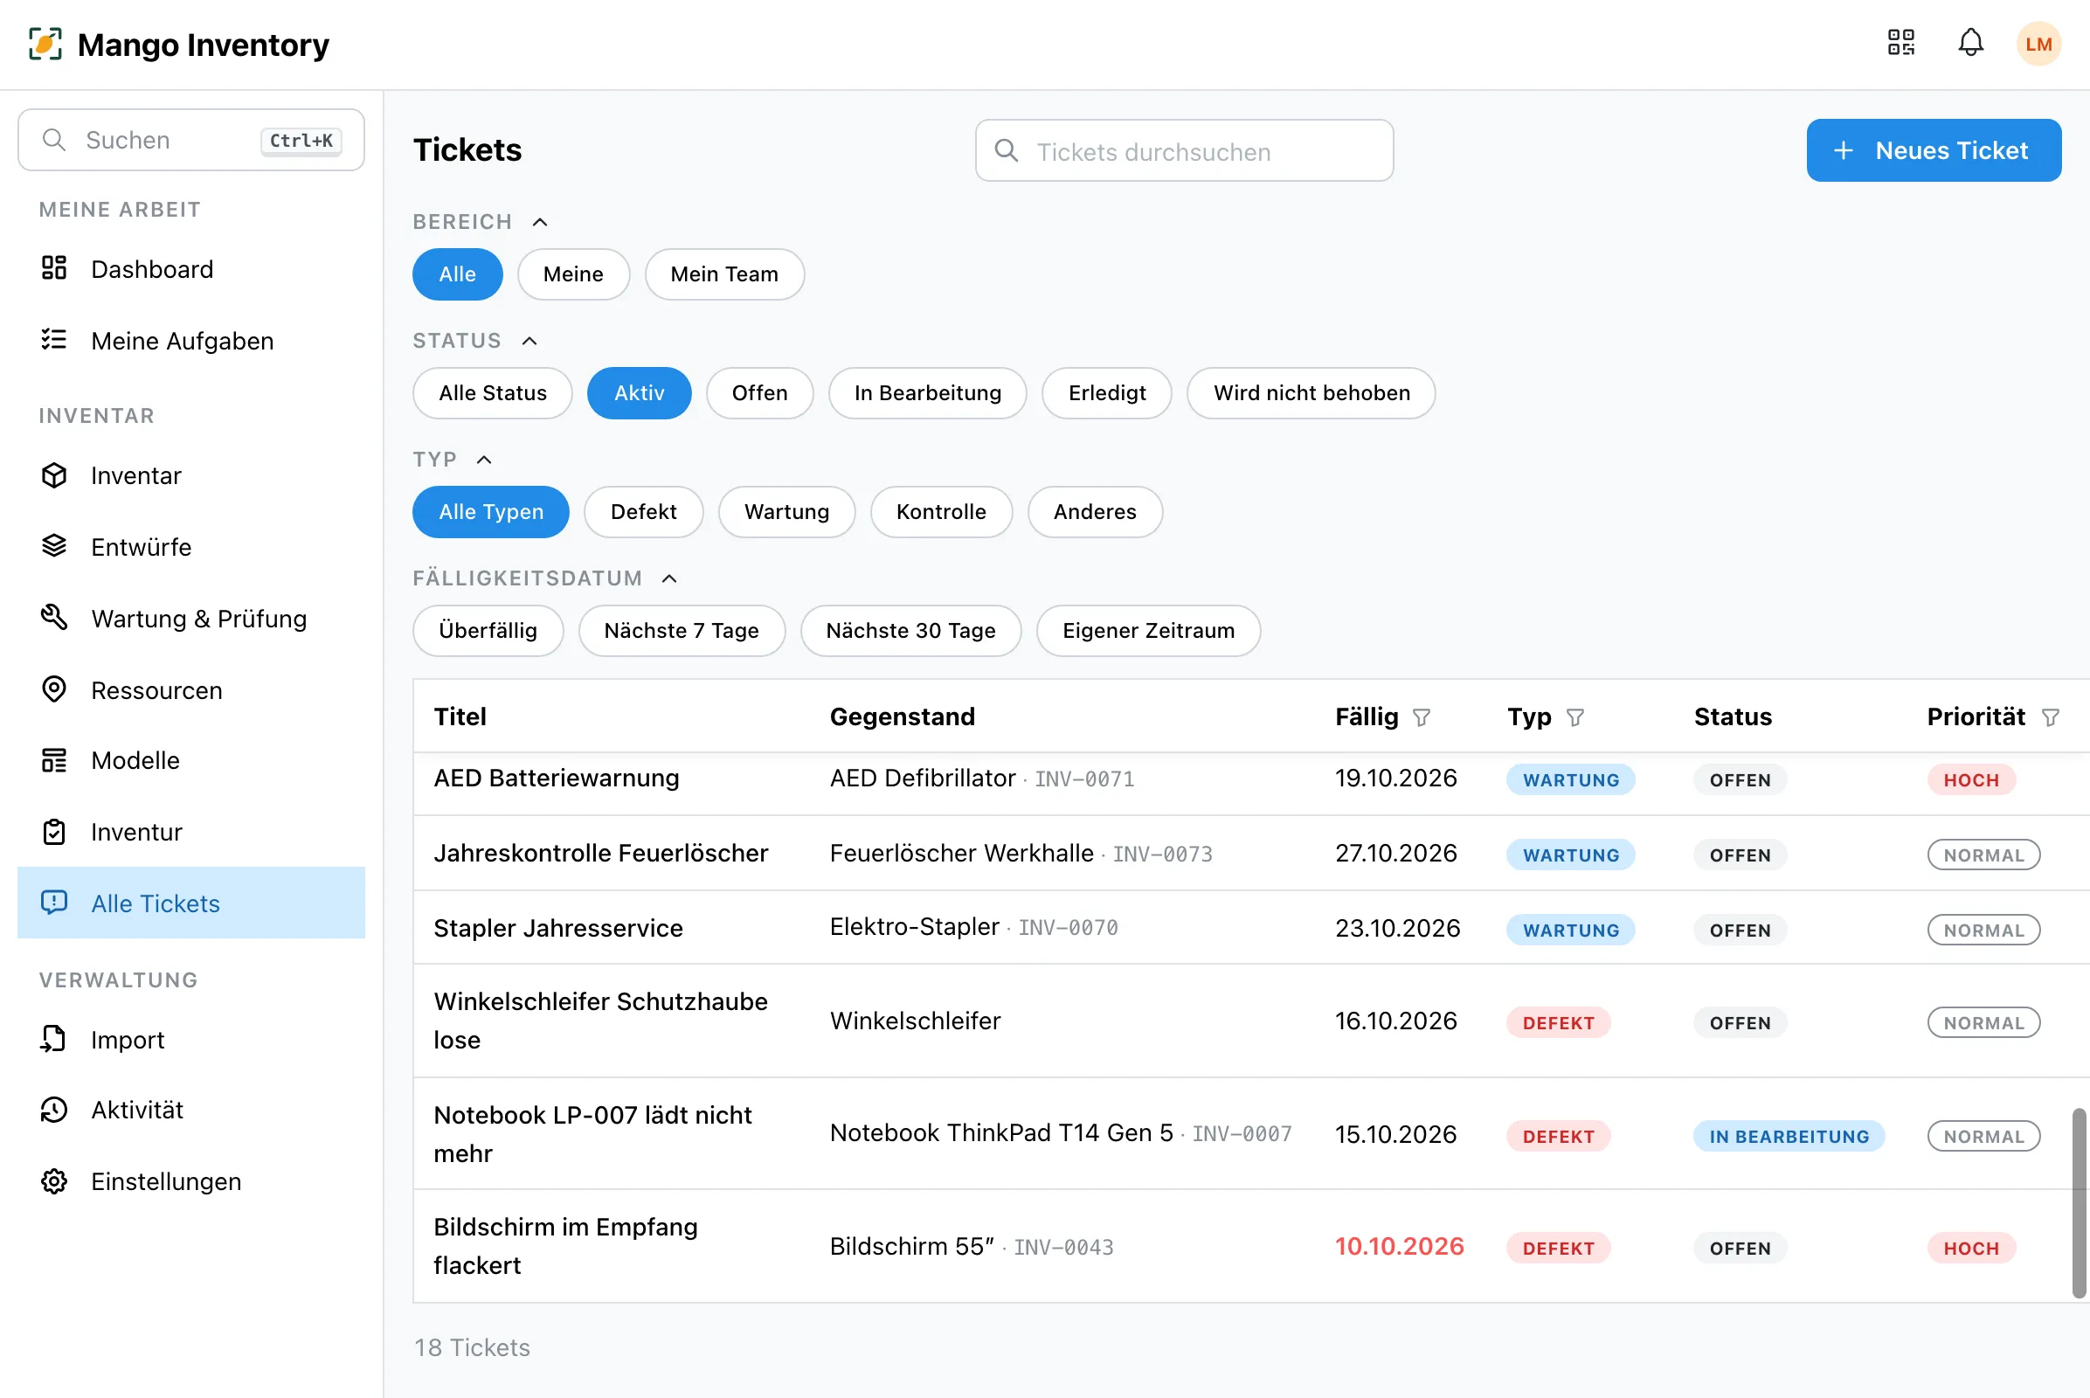The width and height of the screenshot is (2090, 1398).
Task: Open the QR code scanner icon
Action: pyautogui.click(x=1901, y=43)
